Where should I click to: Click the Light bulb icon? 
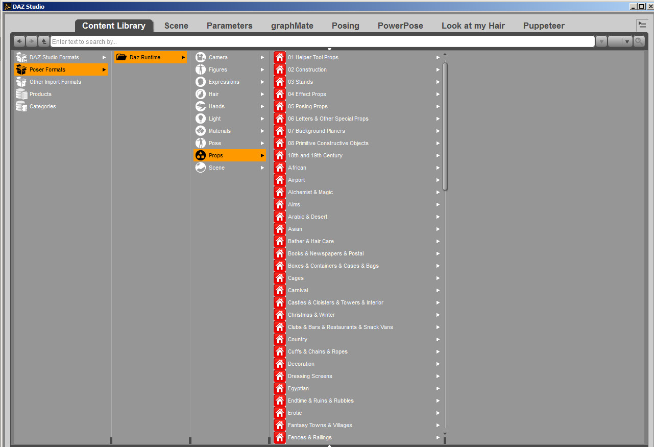[x=201, y=119]
